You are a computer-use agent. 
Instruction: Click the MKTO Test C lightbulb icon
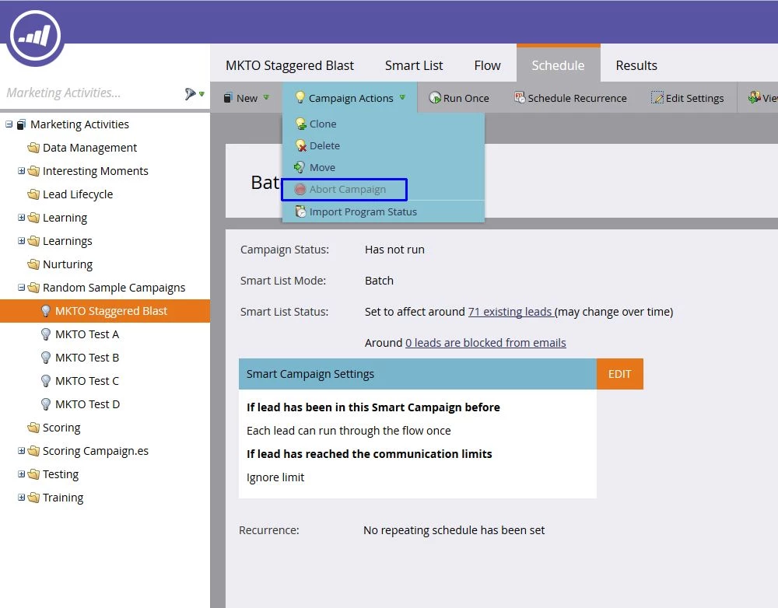point(46,381)
